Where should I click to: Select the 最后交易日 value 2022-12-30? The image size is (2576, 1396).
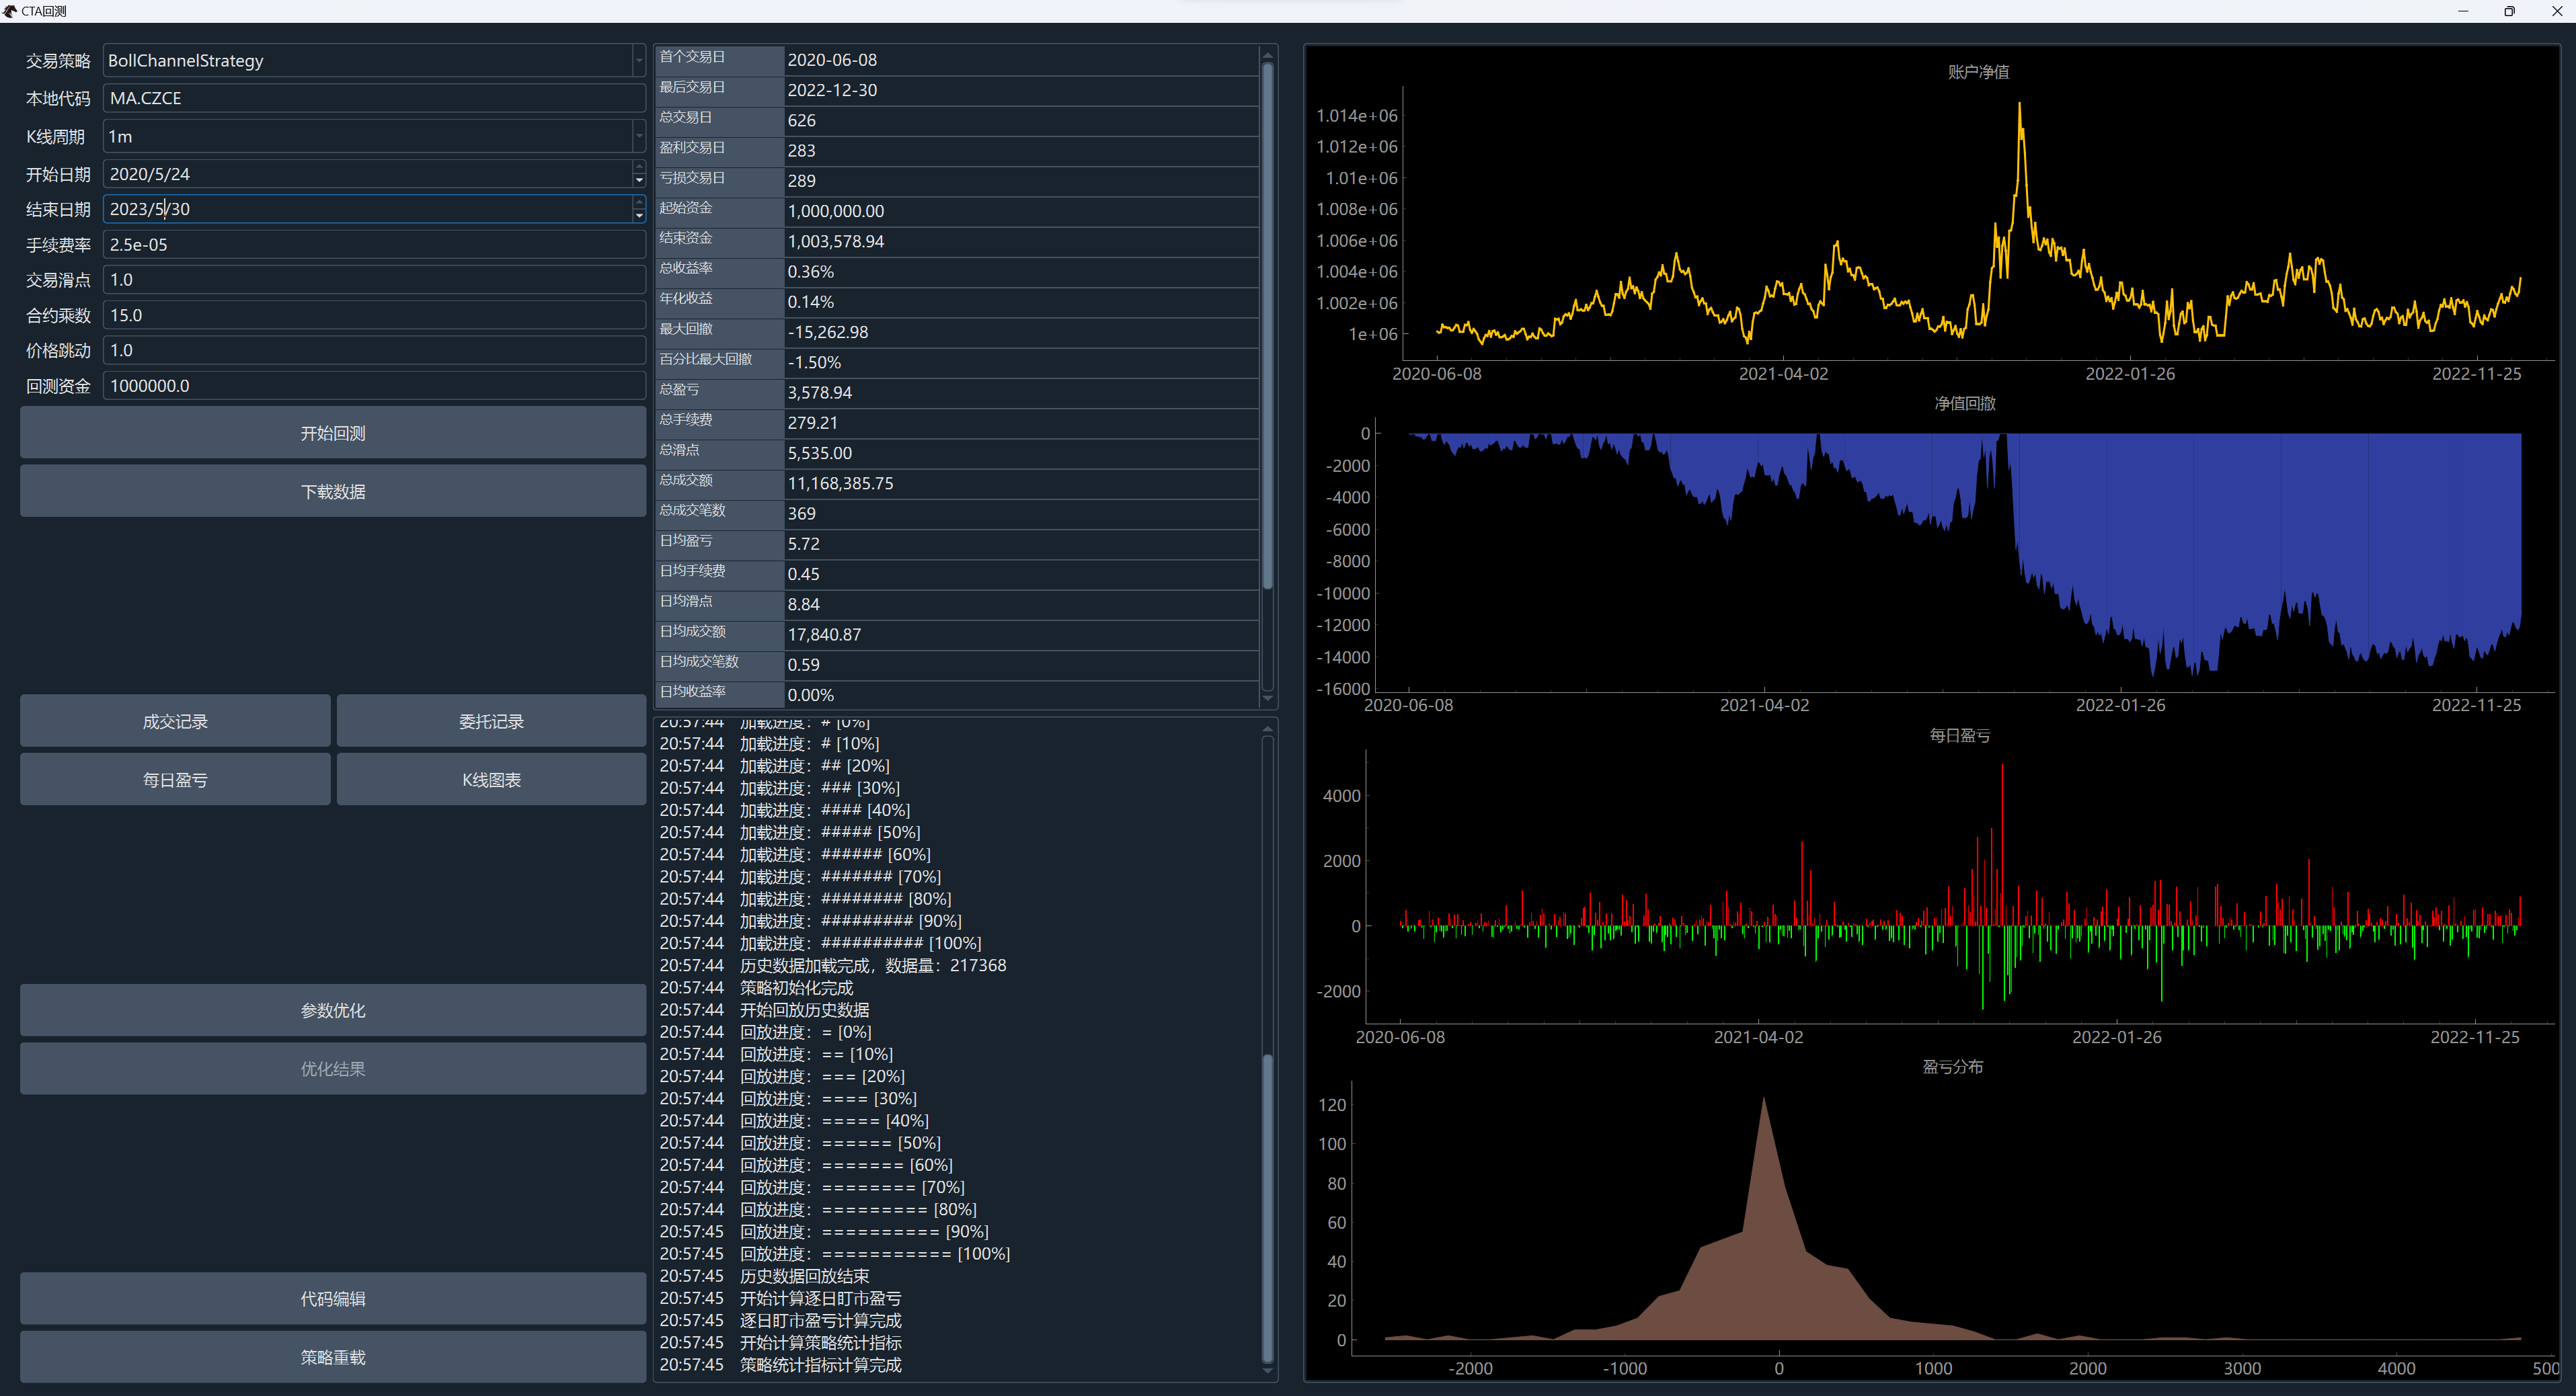pyautogui.click(x=832, y=90)
